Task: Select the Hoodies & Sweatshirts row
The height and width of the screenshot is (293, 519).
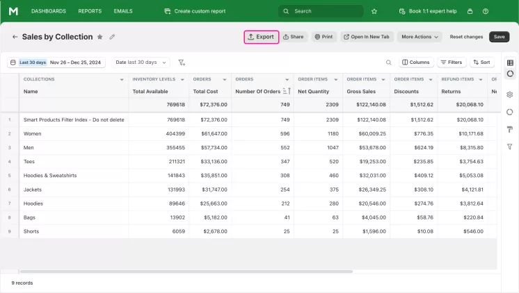Action: (x=248, y=176)
